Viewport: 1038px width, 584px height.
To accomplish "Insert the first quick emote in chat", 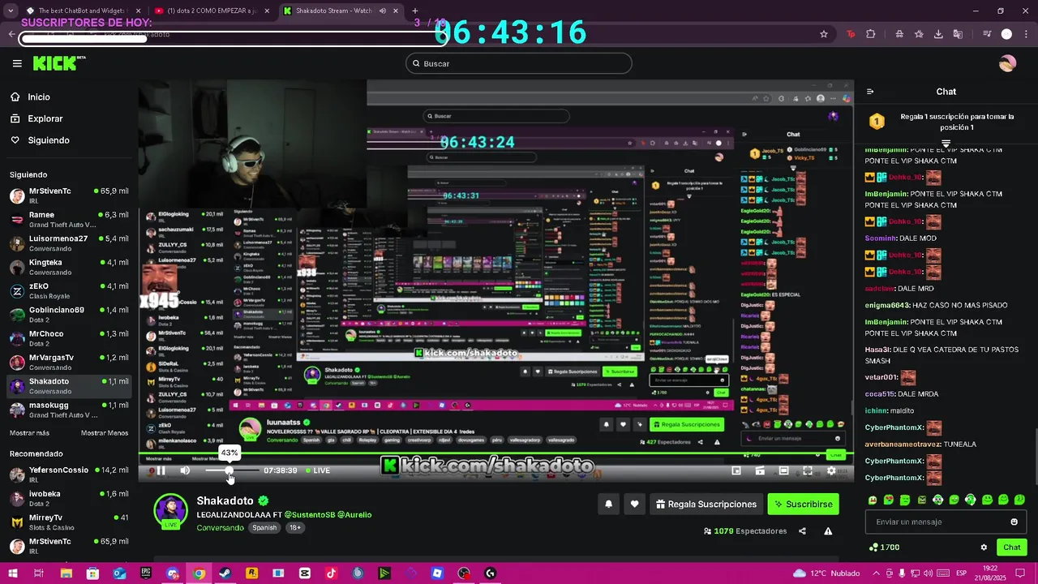I will [873, 500].
